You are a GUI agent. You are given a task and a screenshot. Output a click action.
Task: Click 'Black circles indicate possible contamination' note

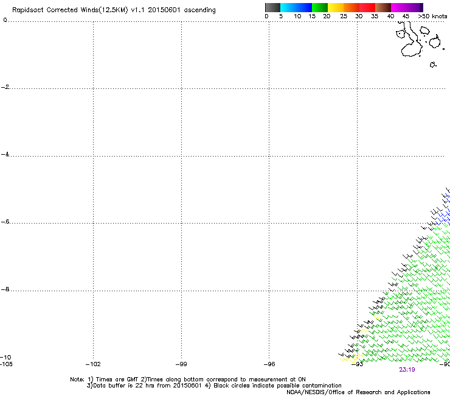click(x=277, y=386)
